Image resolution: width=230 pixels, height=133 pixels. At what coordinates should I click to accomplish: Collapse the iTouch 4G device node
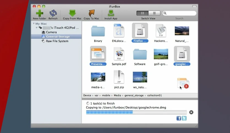pos(37,28)
